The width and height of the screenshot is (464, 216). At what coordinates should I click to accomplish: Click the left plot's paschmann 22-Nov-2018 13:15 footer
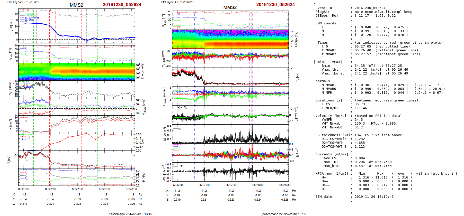pyautogui.click(x=130, y=214)
